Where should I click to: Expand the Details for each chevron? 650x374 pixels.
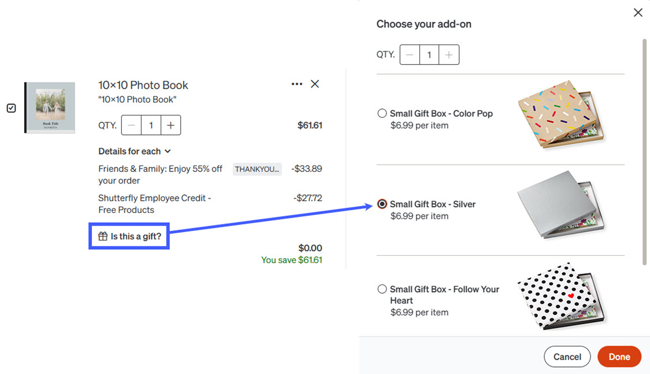(168, 151)
